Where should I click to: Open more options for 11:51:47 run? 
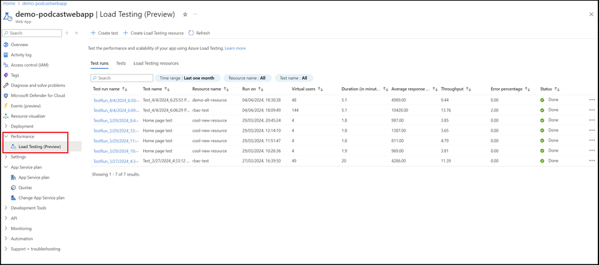[592, 140]
